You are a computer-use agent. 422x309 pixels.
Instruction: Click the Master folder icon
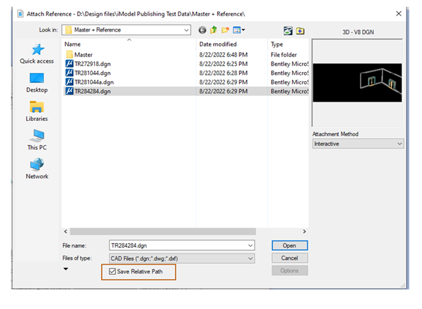pos(69,55)
